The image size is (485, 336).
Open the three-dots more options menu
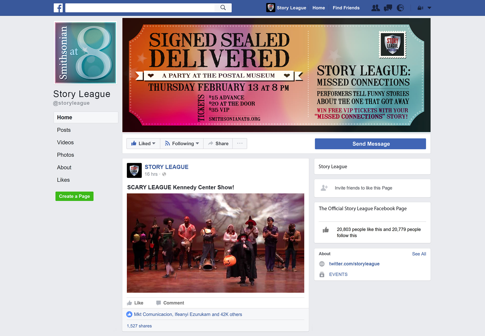(x=240, y=143)
